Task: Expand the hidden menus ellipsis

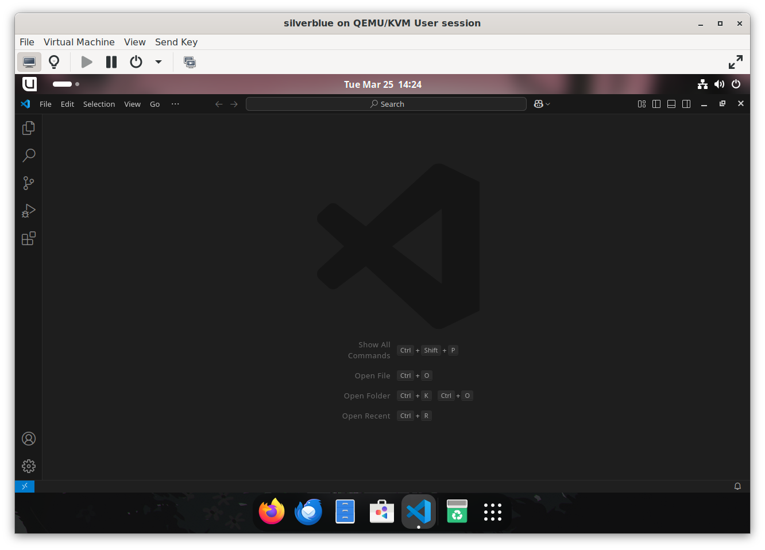Action: tap(175, 104)
